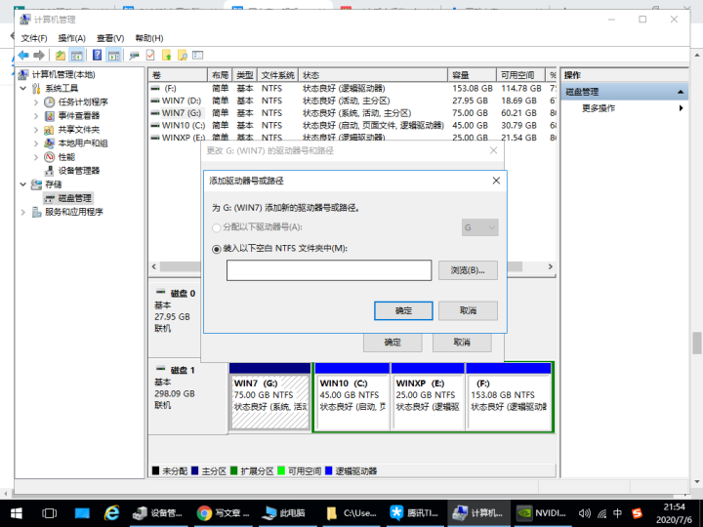Expand Services and Applications node arrow
The width and height of the screenshot is (703, 527).
tap(23, 212)
